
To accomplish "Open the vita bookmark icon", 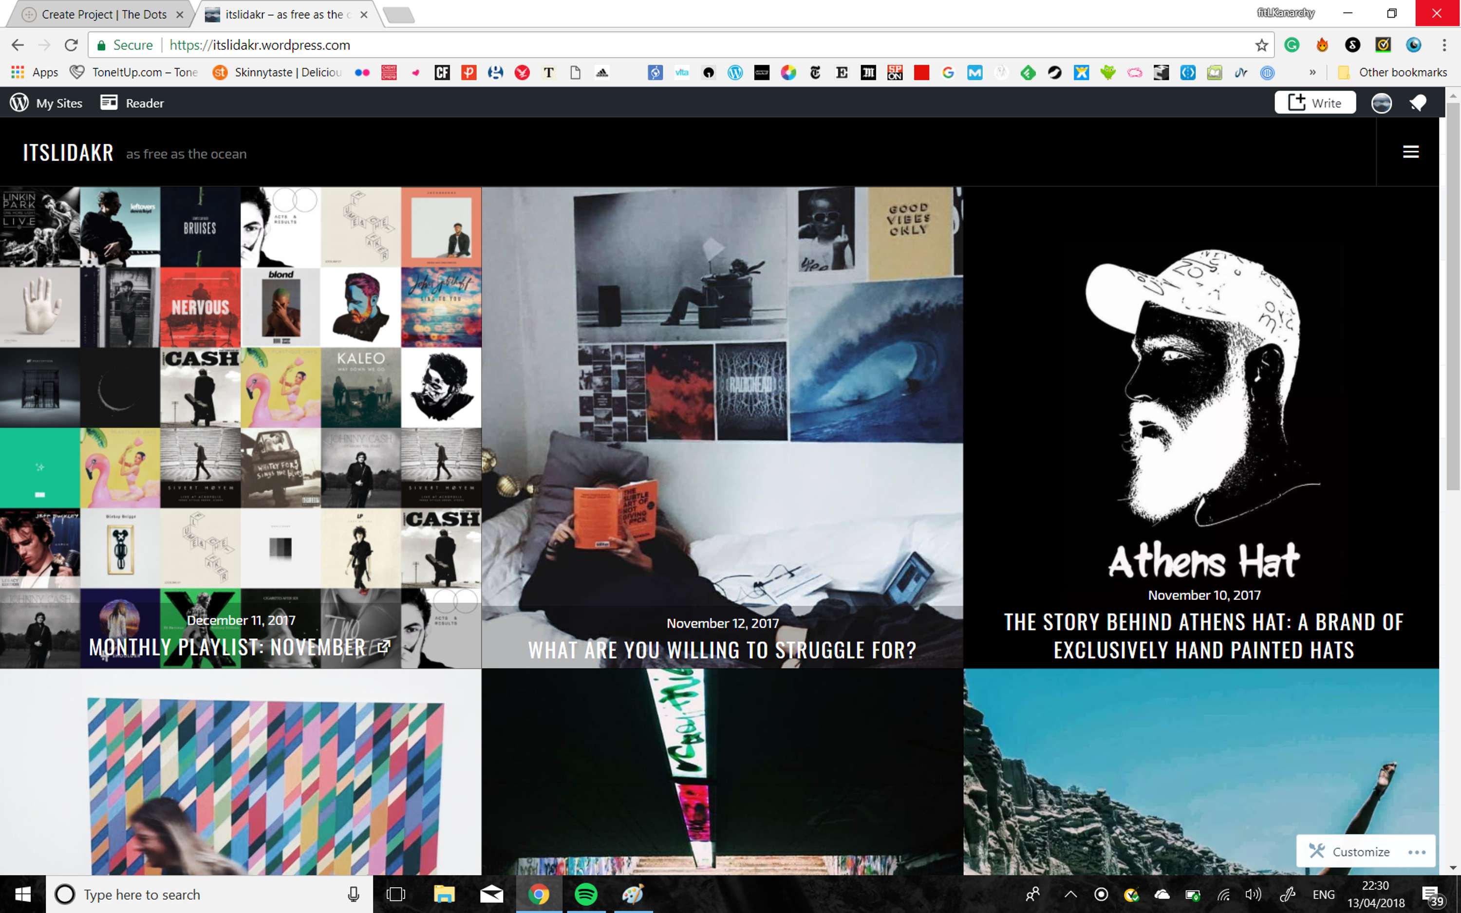I will [x=682, y=73].
